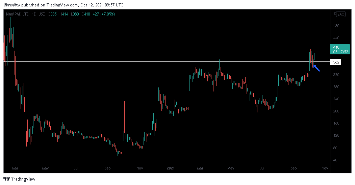Click the Jul label left of 2021

coord(76,168)
